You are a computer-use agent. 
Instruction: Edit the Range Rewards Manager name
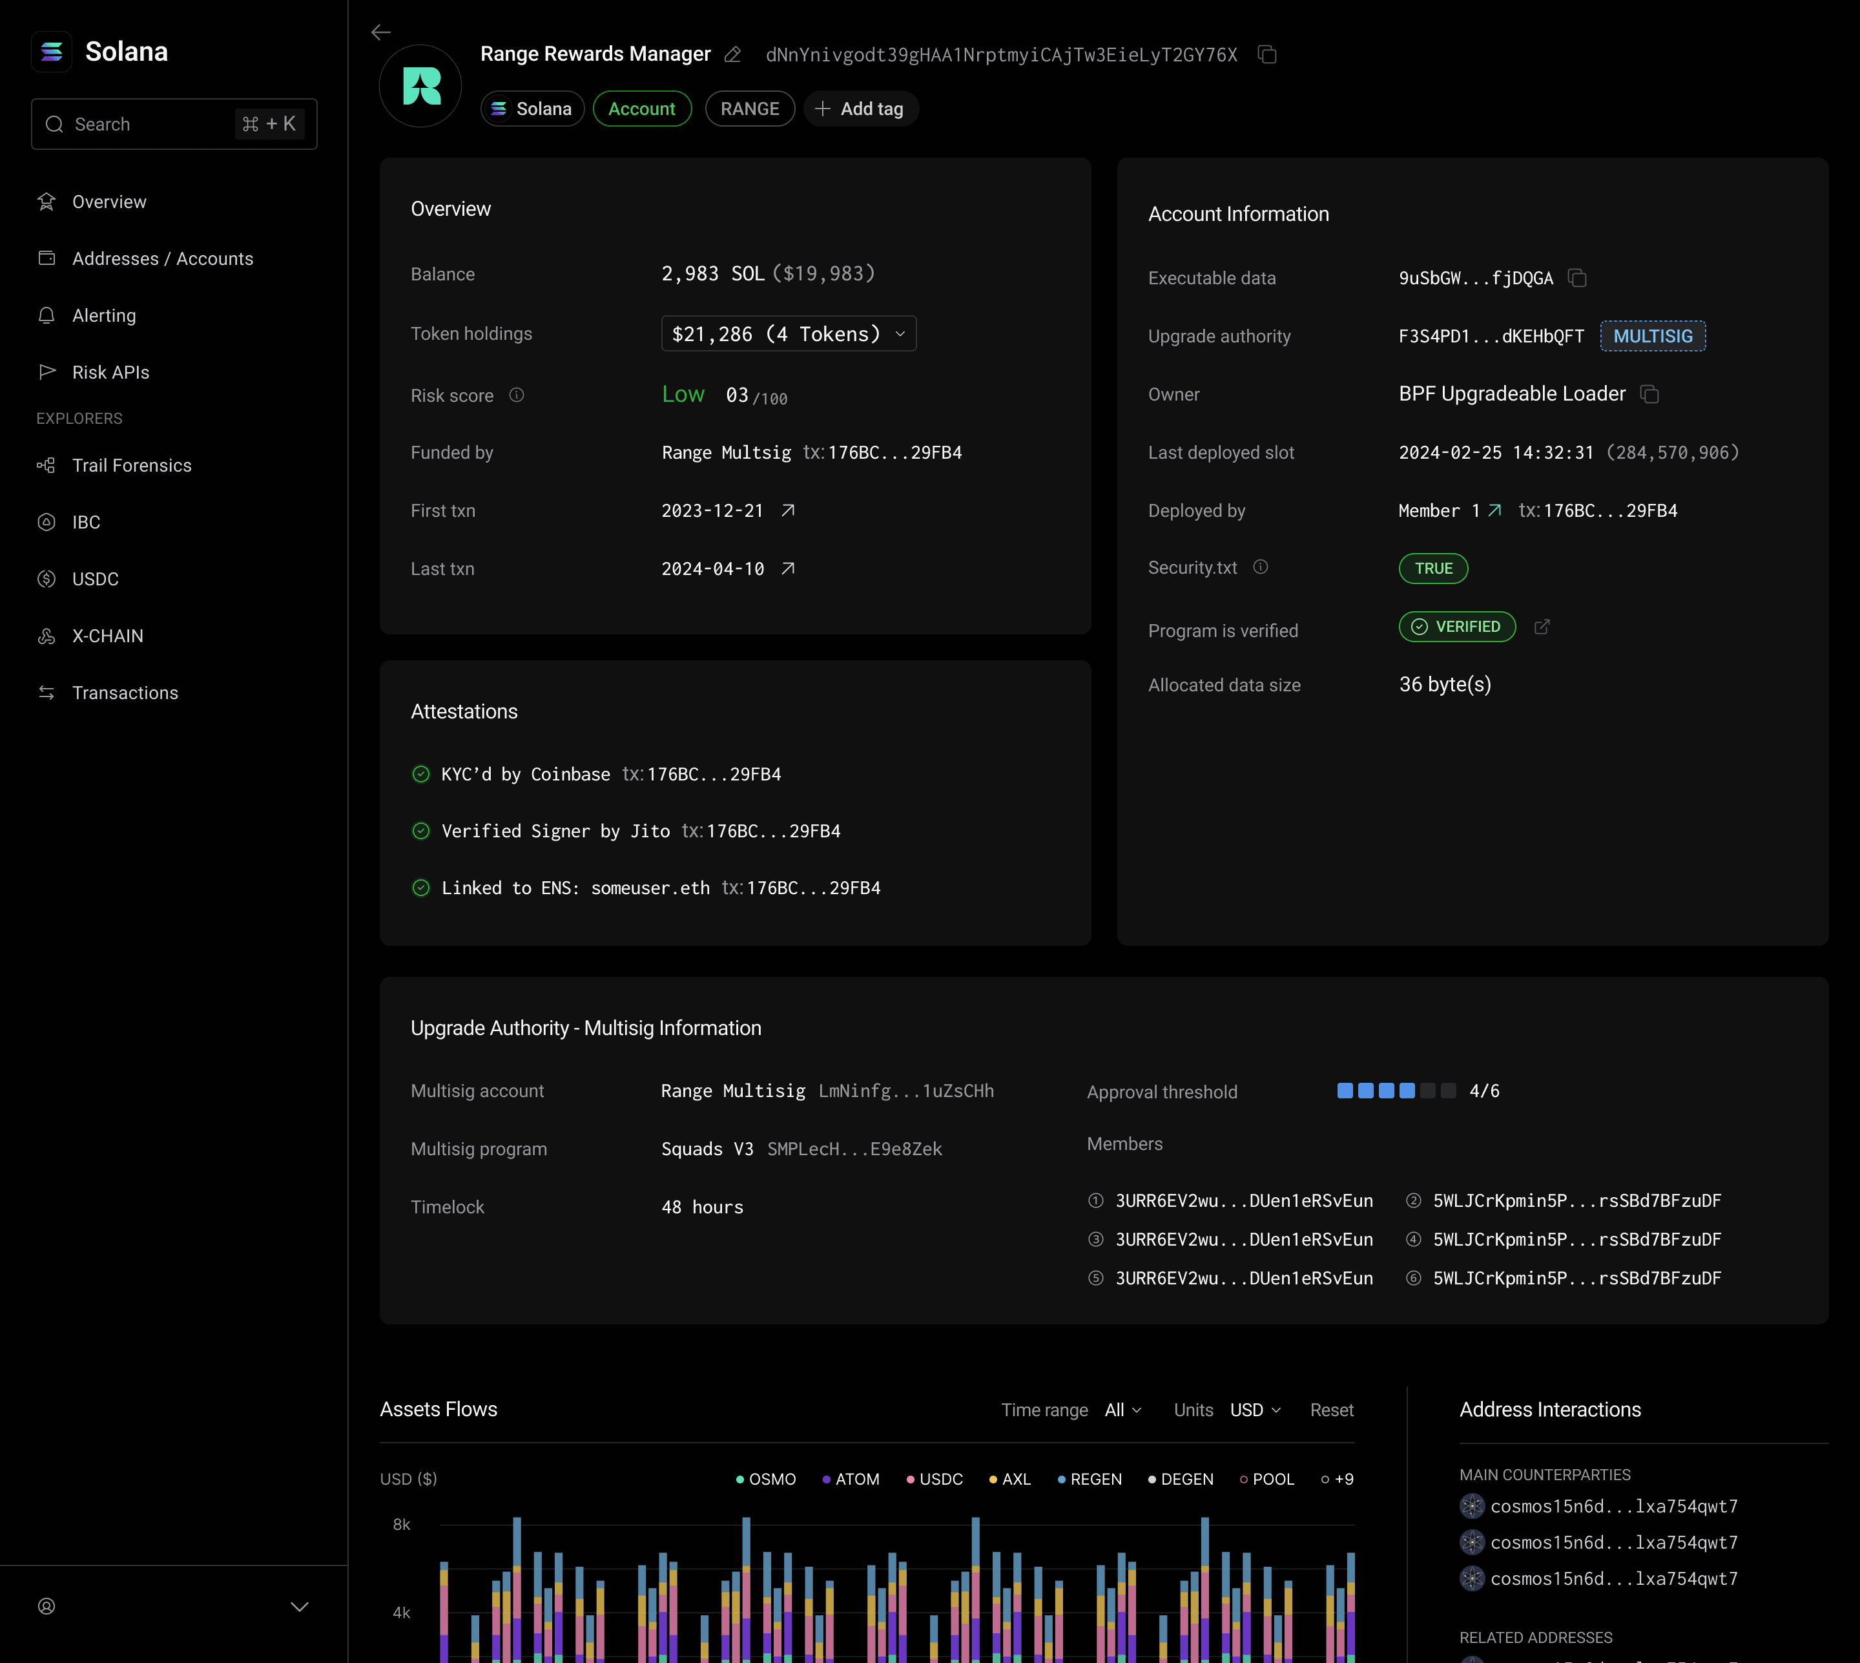coord(731,55)
